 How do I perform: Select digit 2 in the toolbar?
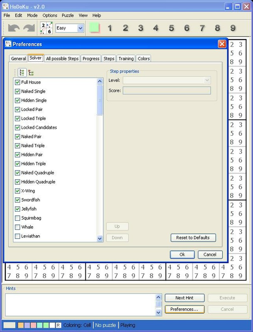pyautogui.click(x=125, y=28)
